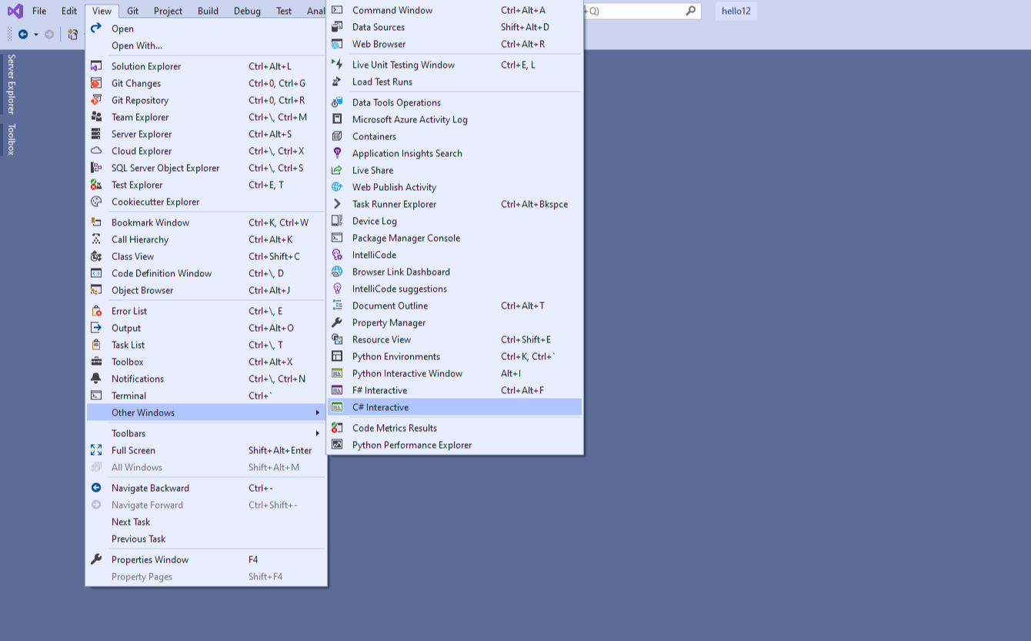The height and width of the screenshot is (641, 1031).
Task: Click the Properties Window wrench icon
Action: click(x=96, y=559)
